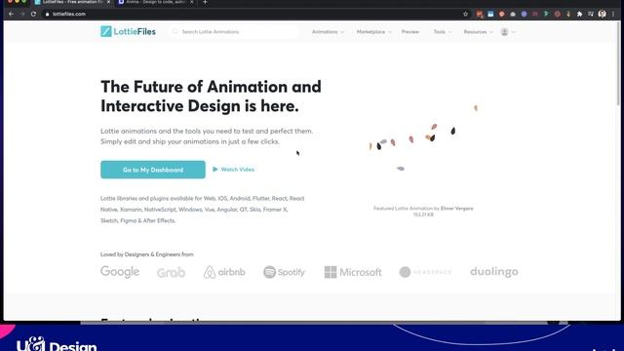Click the Headspace logo
Viewport: 624px width, 351px height.
coord(425,272)
